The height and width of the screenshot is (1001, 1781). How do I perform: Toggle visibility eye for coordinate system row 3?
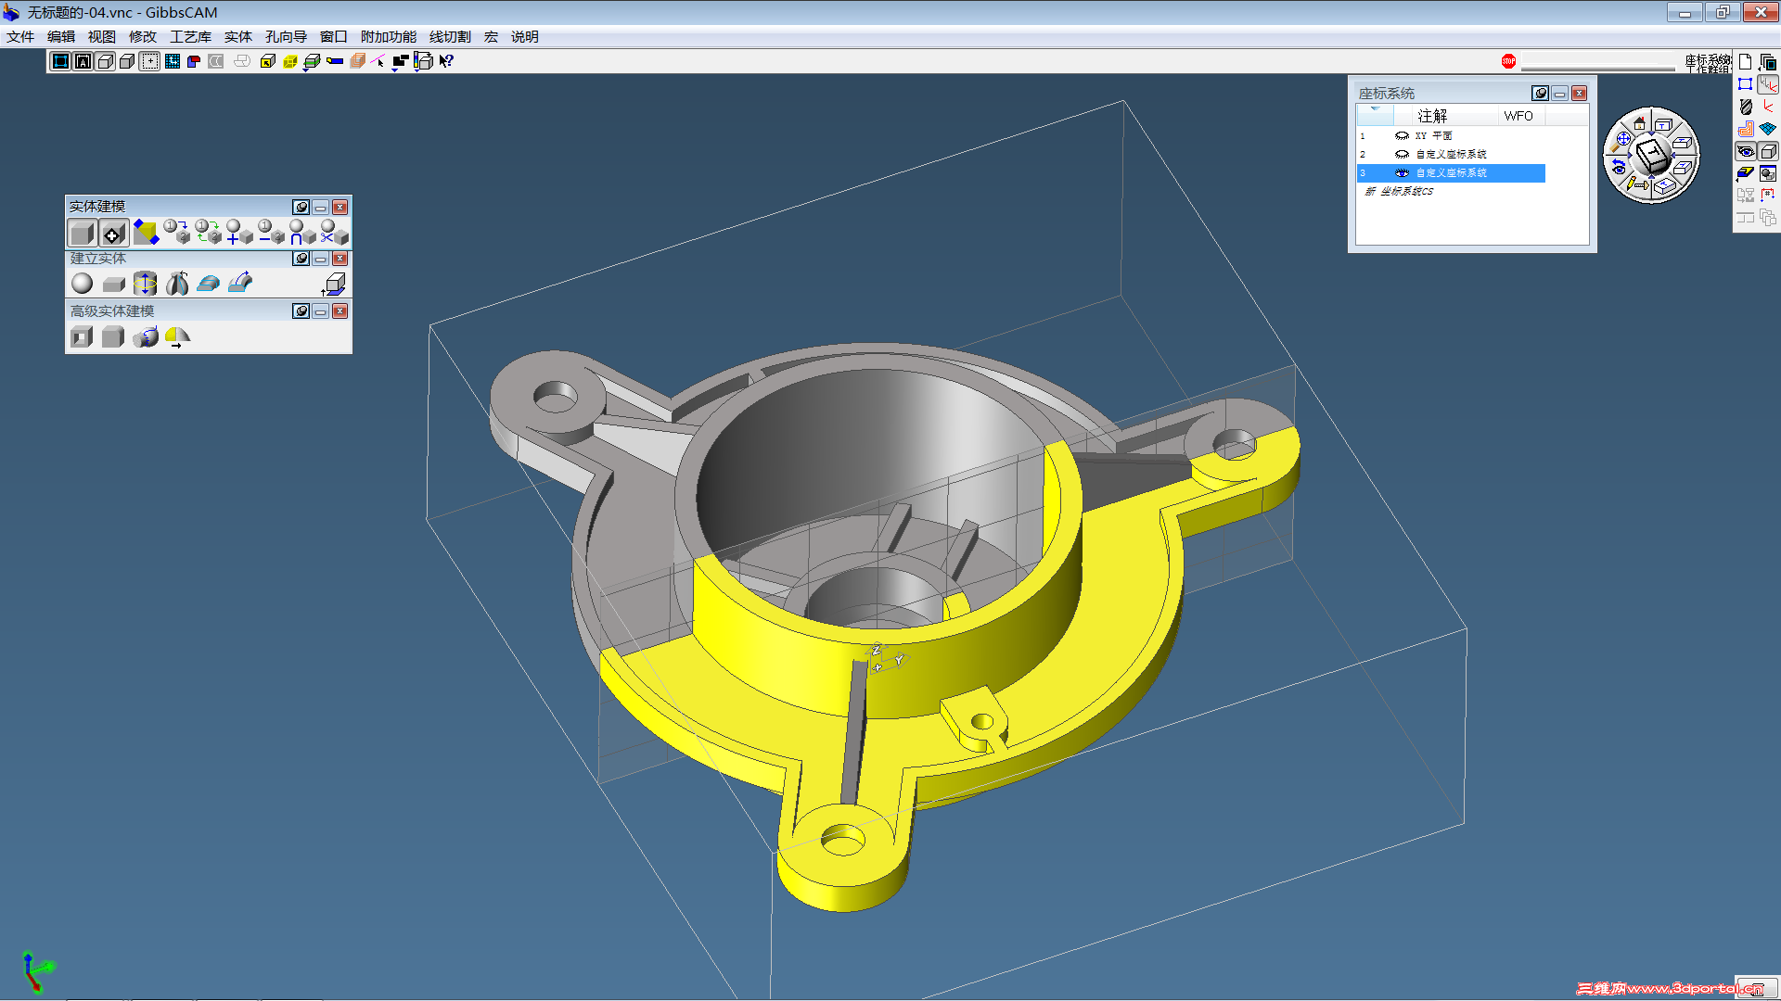click(1402, 173)
